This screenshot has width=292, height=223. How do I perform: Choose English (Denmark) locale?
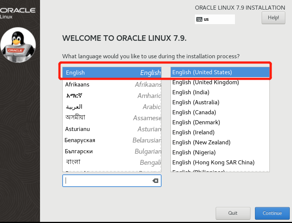coord(220,122)
